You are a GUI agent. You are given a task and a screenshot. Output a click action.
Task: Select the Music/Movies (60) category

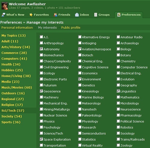click(x=17, y=87)
